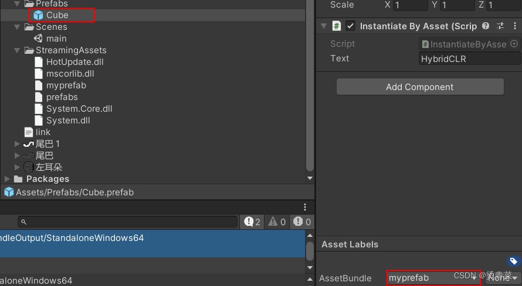Expand the Packages folder
The image size is (522, 286).
pos(7,179)
